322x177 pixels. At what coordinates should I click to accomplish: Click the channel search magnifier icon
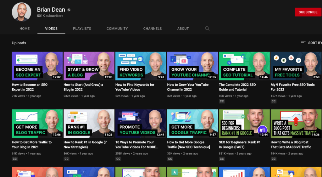click(x=207, y=29)
